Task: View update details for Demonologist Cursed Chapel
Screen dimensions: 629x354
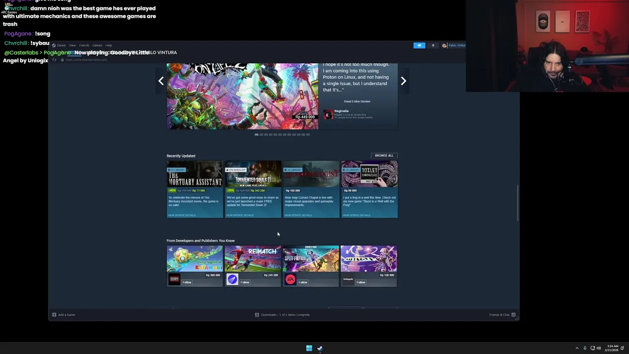Action: coord(298,215)
